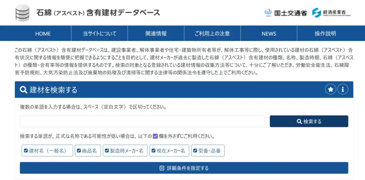The image size is (365, 180).
Task: Open the NEWS navigation item
Action: [269, 34]
